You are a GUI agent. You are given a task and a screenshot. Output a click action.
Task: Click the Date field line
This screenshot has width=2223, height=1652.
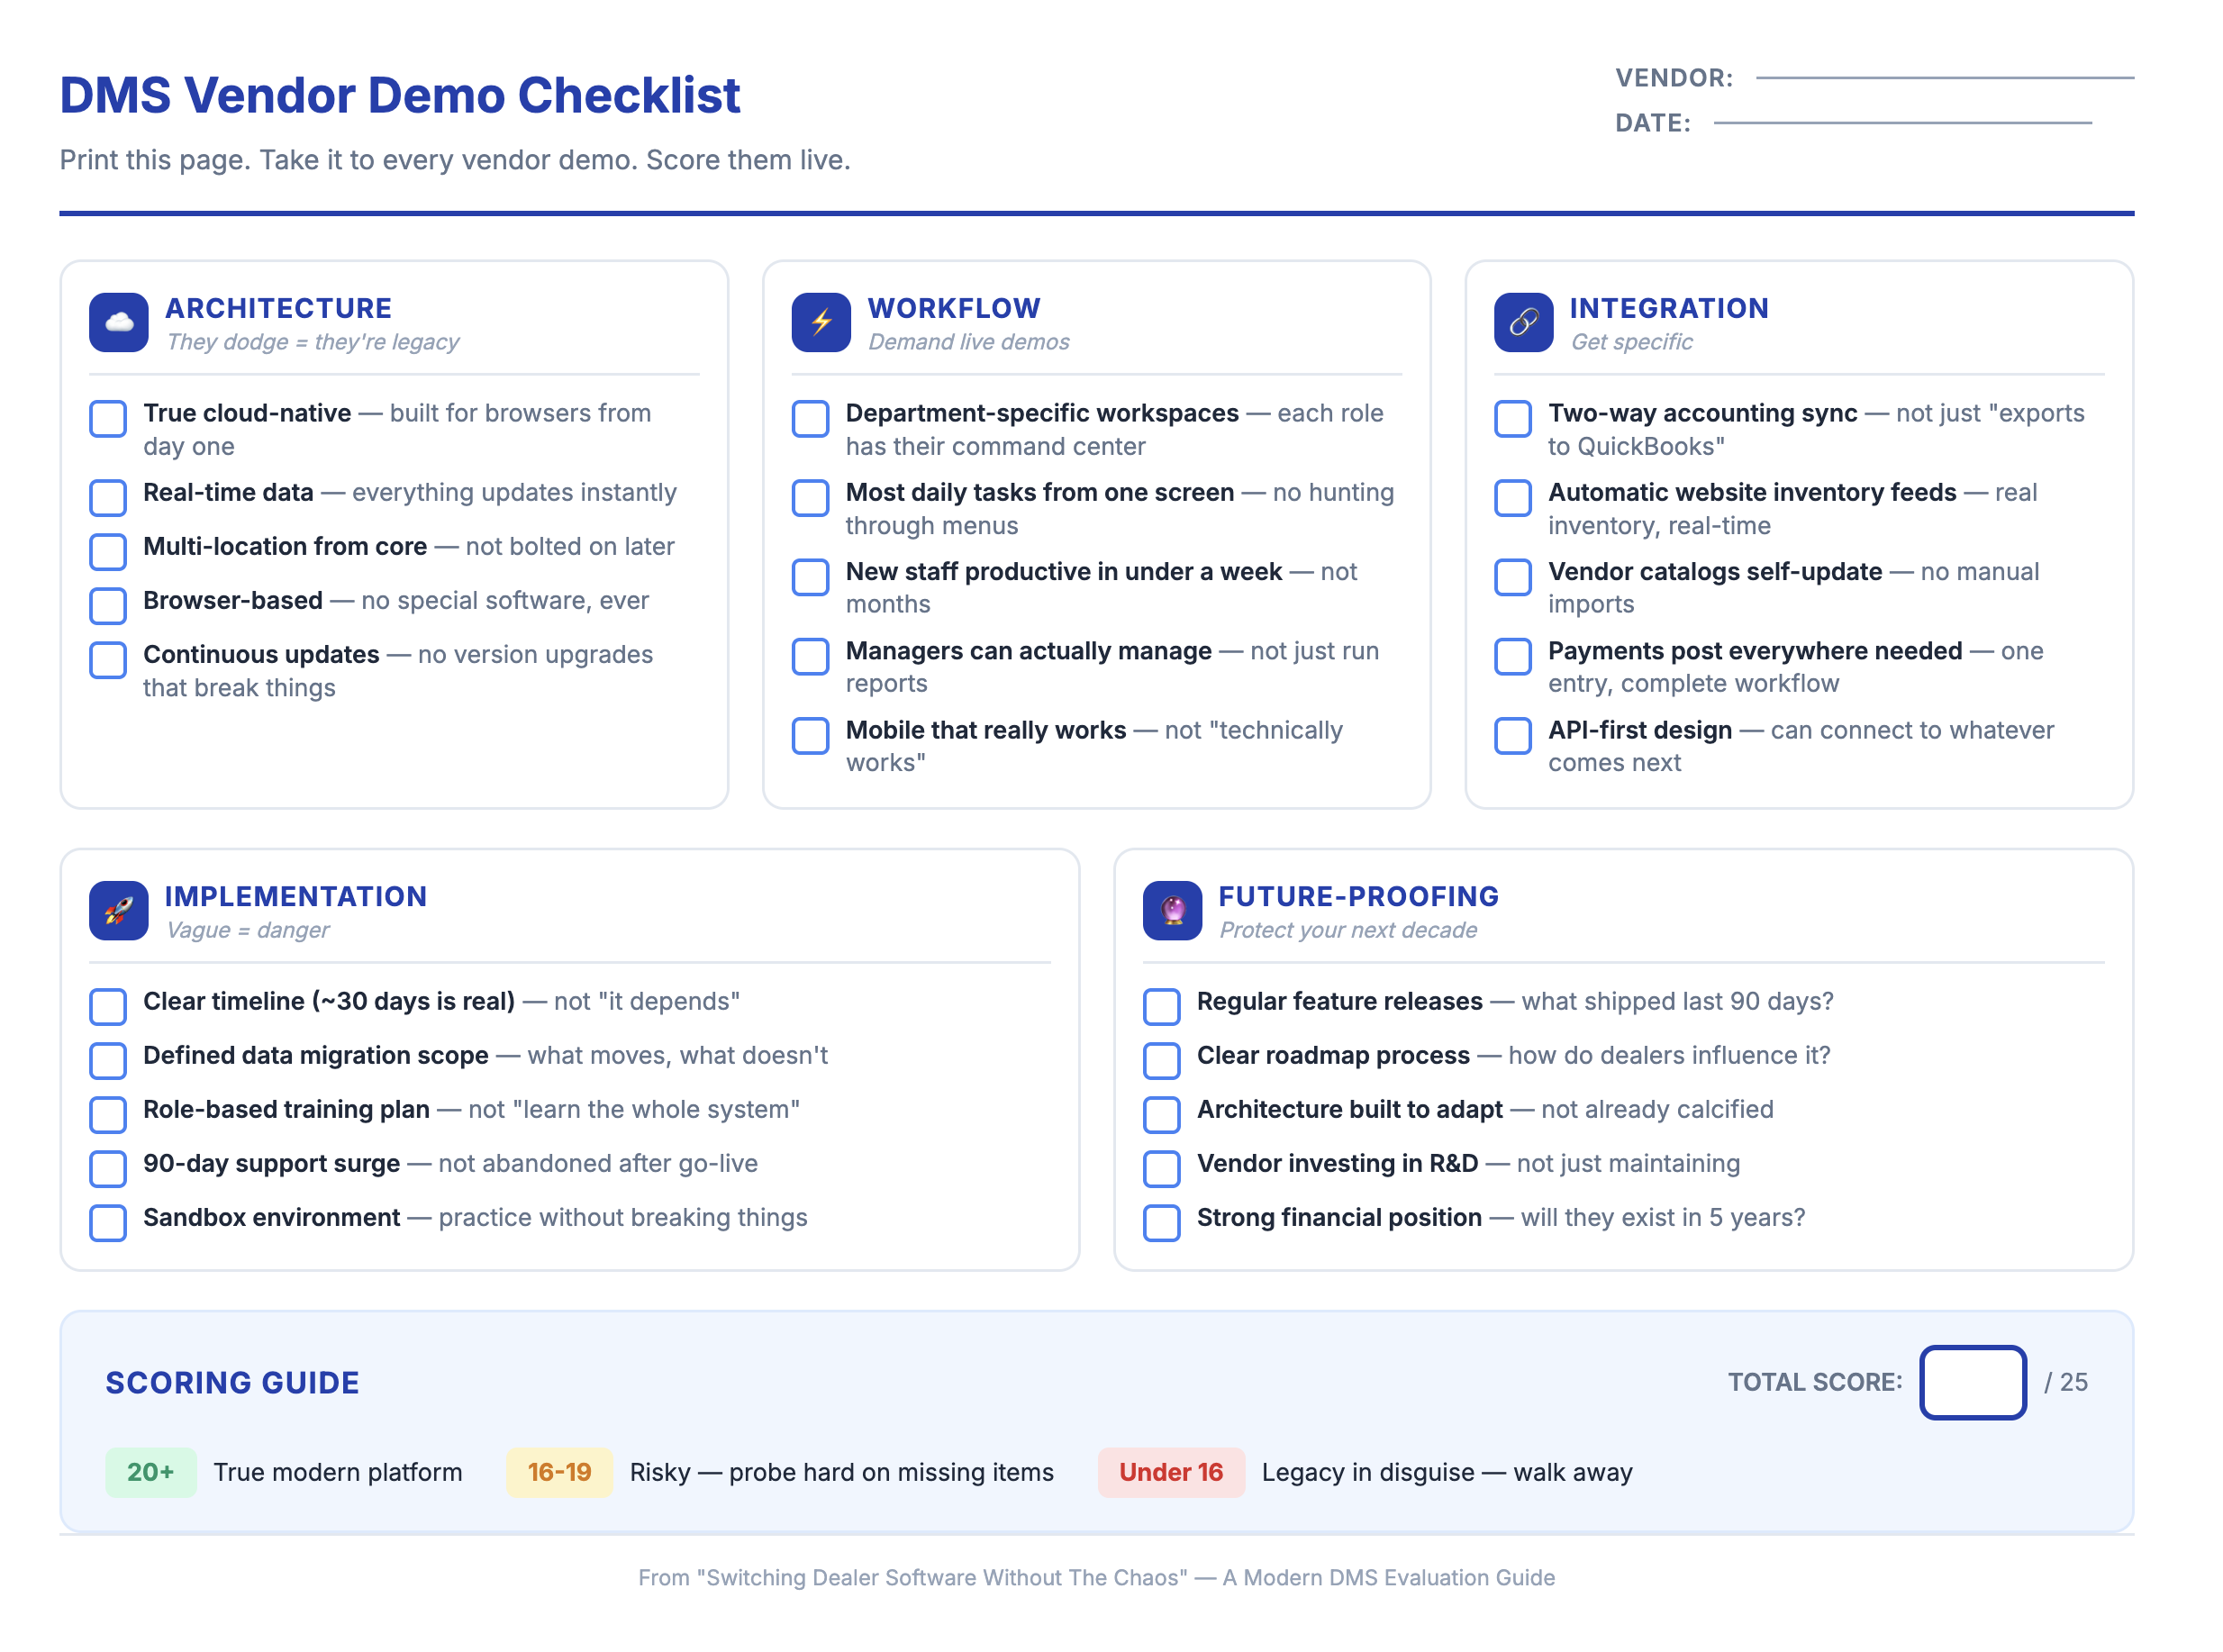click(1901, 121)
